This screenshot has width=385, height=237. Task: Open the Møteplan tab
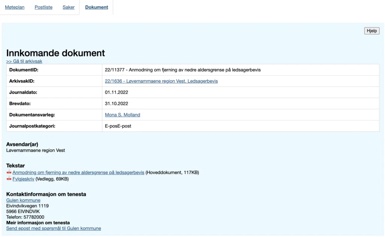pos(15,7)
